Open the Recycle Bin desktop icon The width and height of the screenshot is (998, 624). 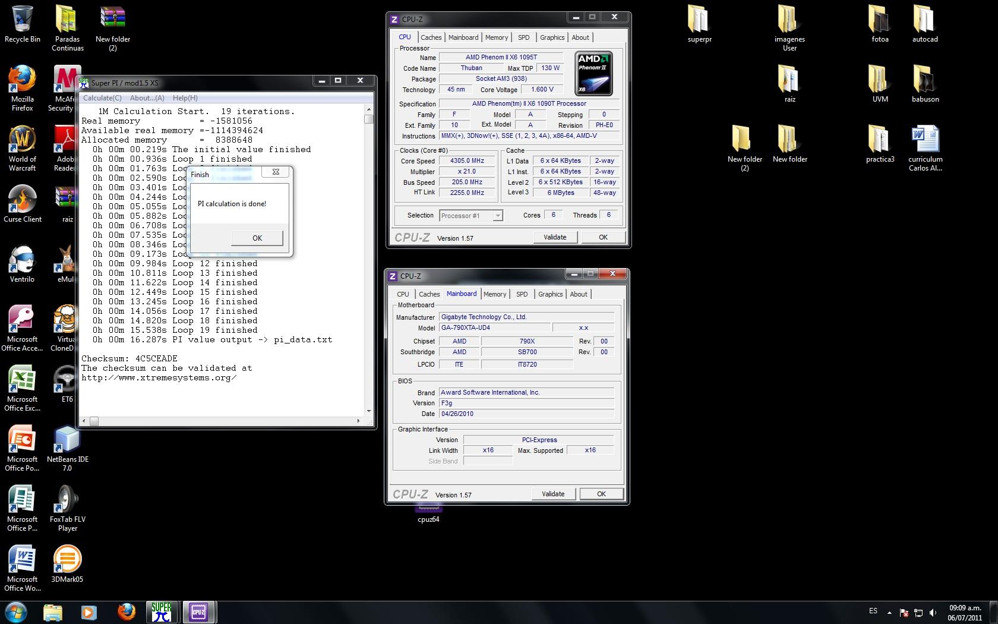point(23,24)
